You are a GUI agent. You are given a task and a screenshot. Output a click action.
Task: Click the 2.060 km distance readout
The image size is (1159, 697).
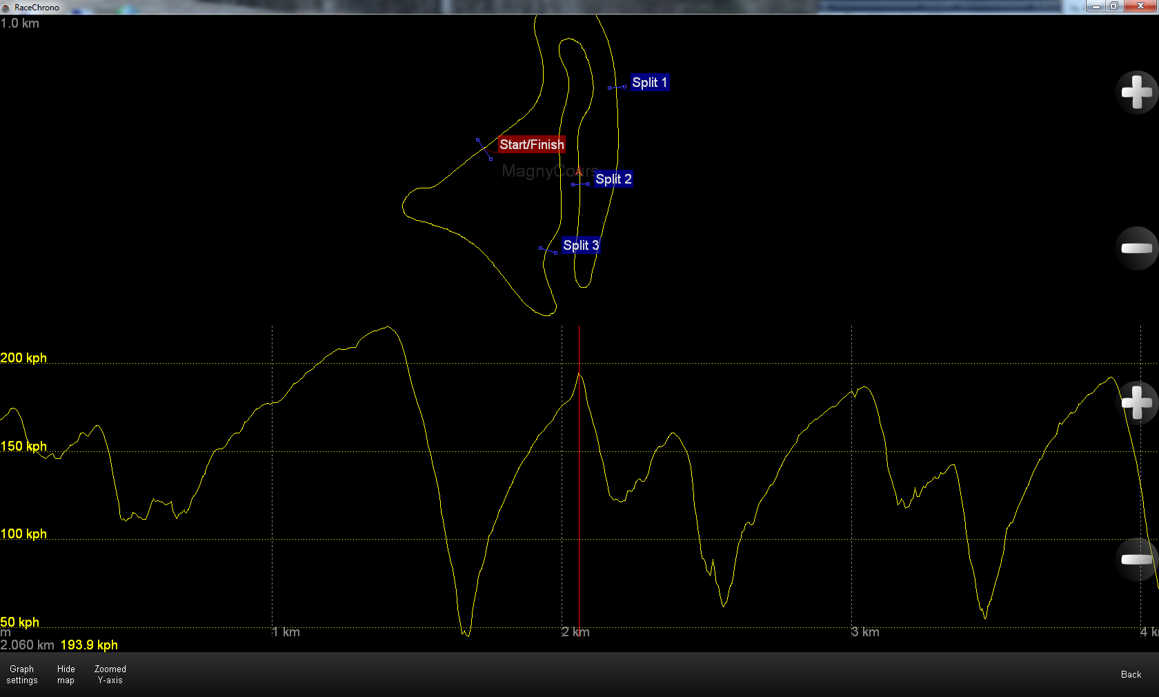coord(27,645)
